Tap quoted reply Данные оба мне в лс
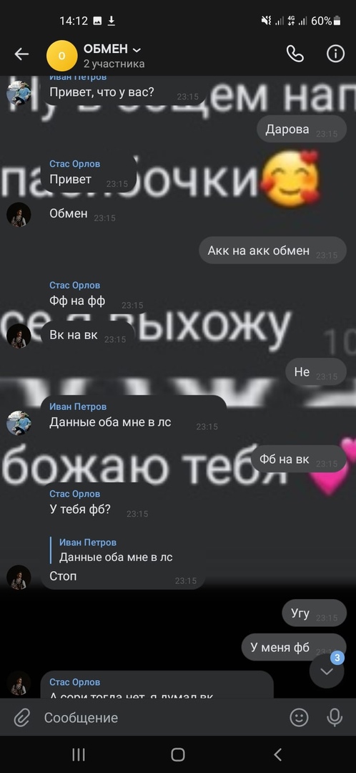Screen dimensions: 356x773 click(116, 550)
